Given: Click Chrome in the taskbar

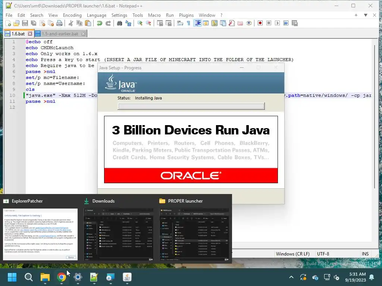Looking at the screenshot, I should coord(62,277).
